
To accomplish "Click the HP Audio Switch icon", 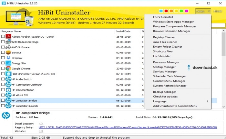I will click(8, 79).
